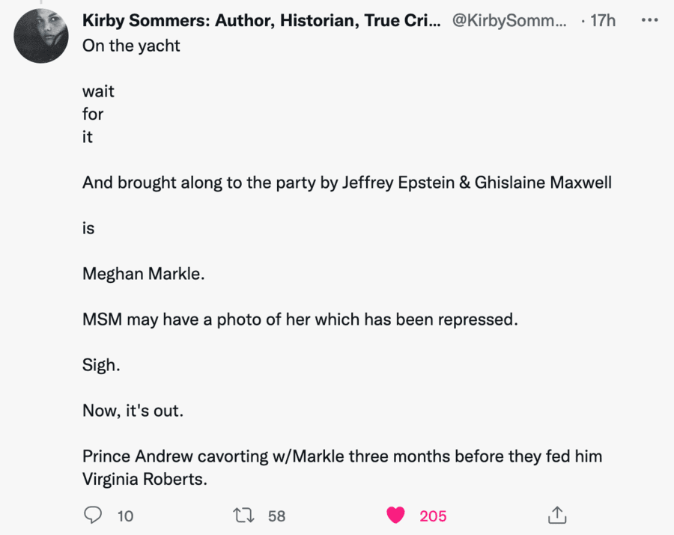Viewport: 674px width, 535px height.
Task: Click the reply count 10
Action: point(125,516)
